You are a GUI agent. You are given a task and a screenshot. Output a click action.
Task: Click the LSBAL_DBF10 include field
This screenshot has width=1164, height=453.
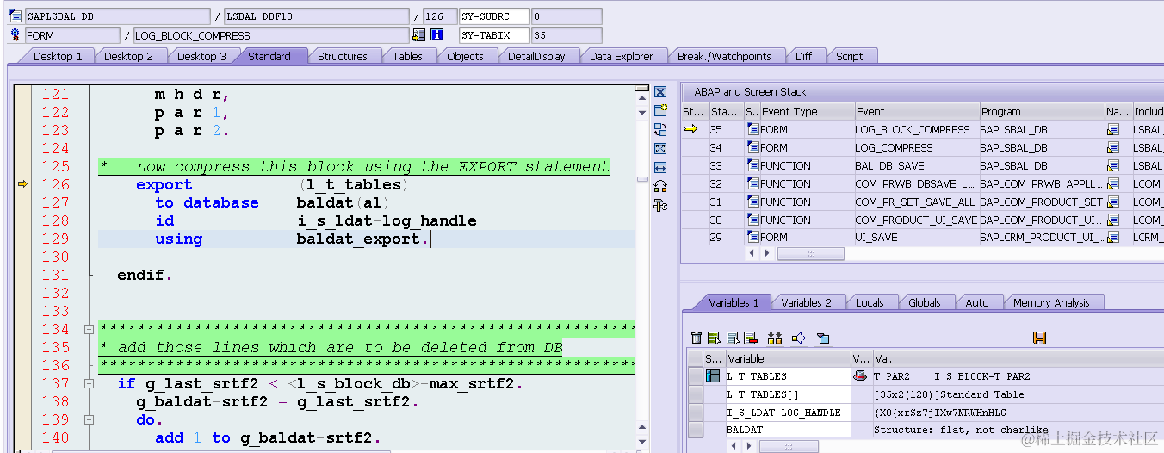(316, 16)
